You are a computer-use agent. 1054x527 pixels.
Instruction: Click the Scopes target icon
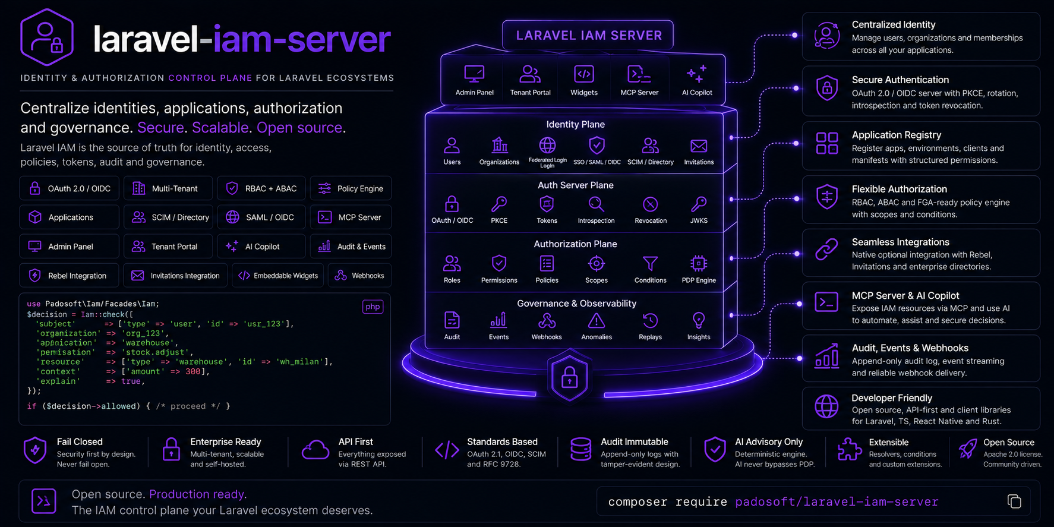click(596, 263)
